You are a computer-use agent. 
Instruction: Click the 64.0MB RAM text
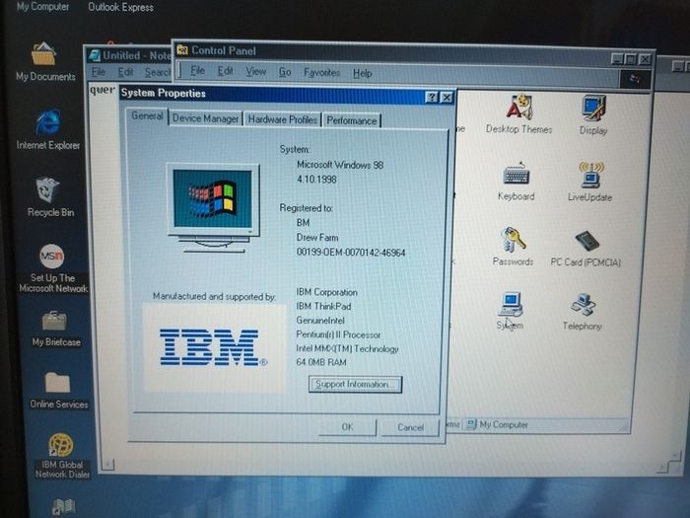click(x=321, y=362)
